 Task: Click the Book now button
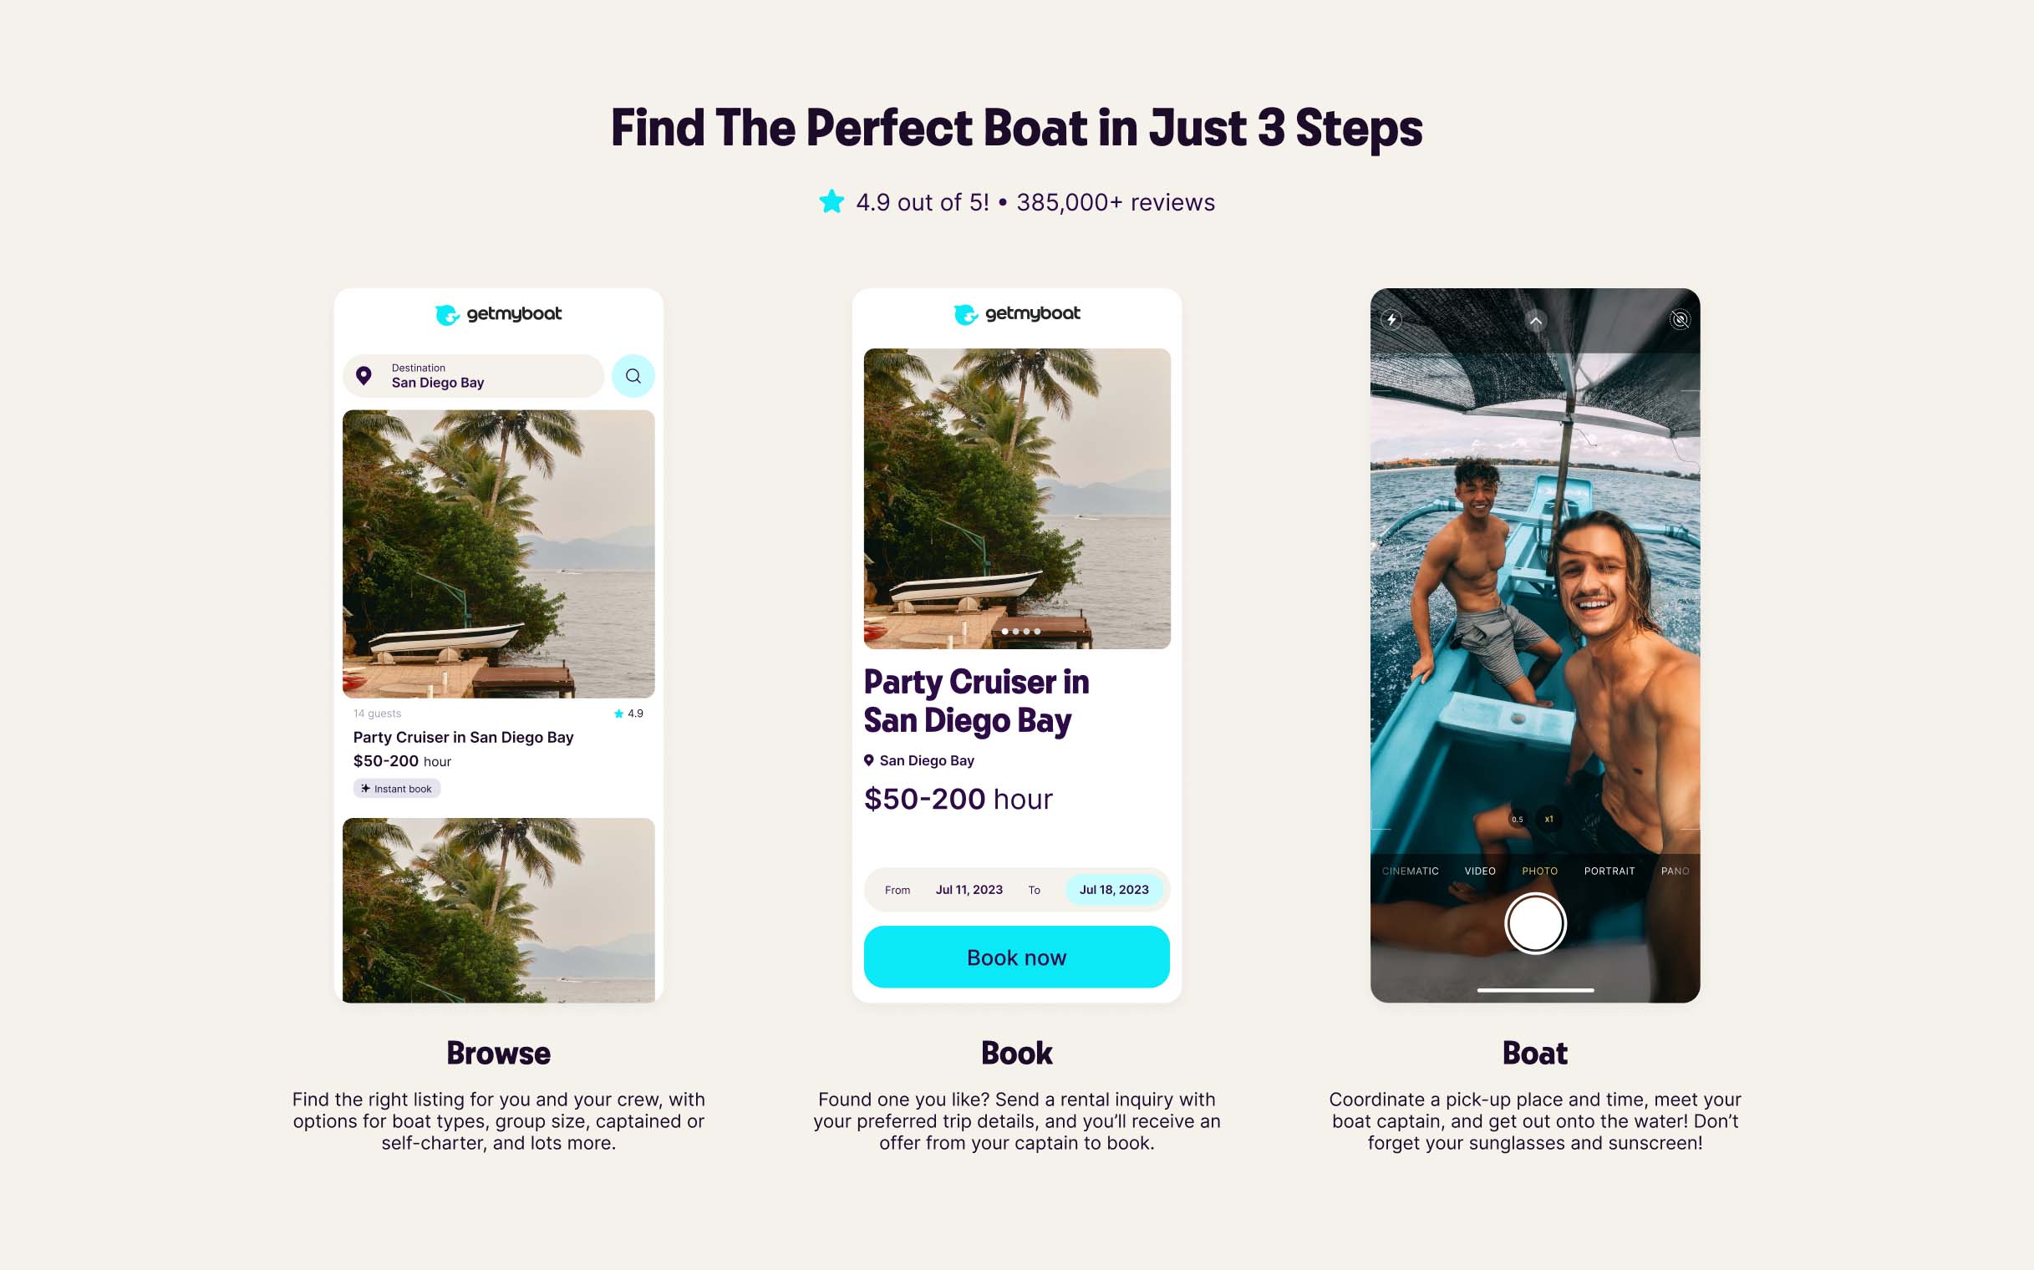point(1016,957)
